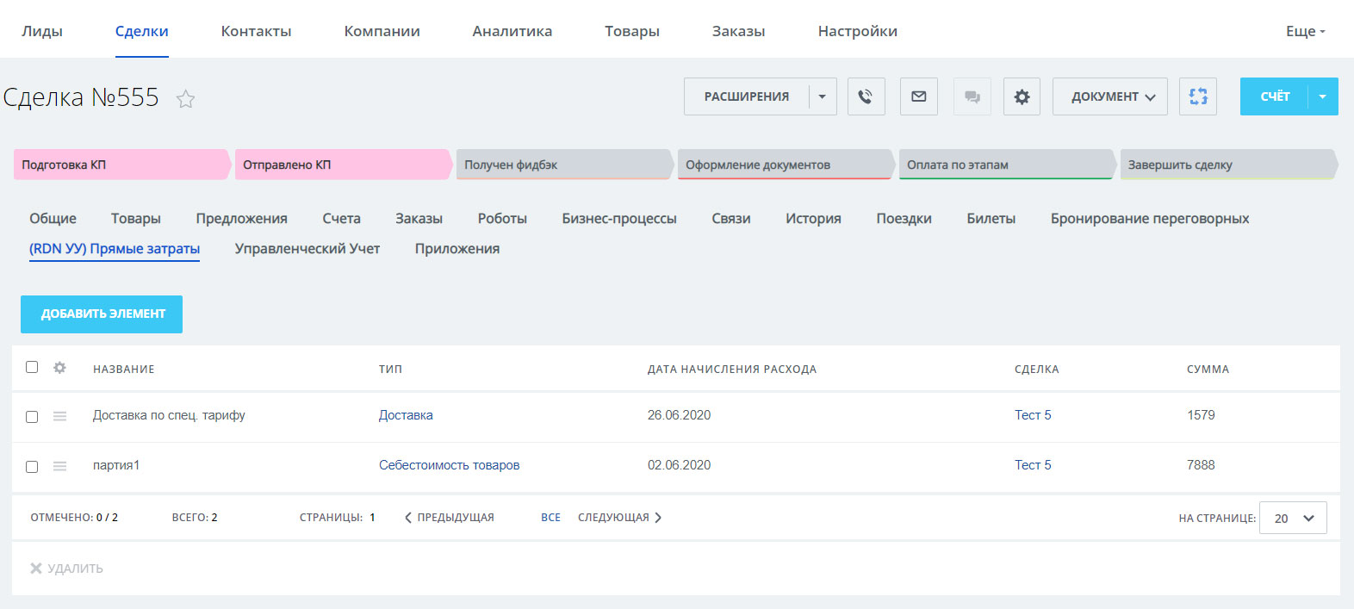
Task: Open deal settings gear icon
Action: [1022, 96]
